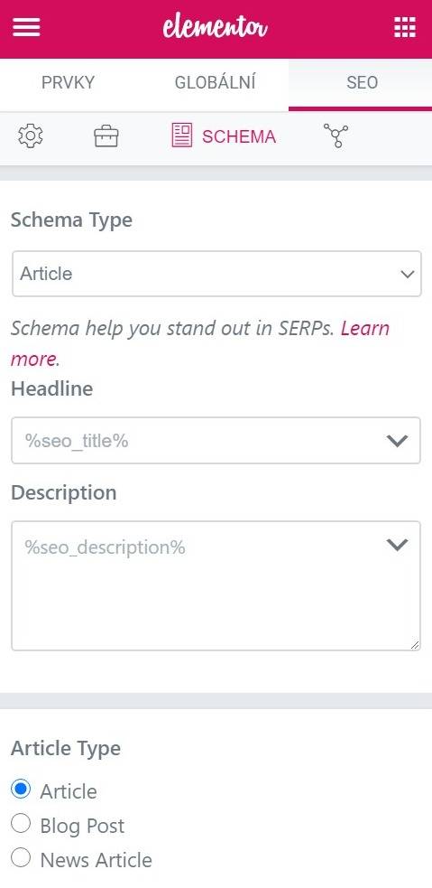This screenshot has height=888, width=432.
Task: Open the Schema Type dropdown
Action: [x=216, y=274]
